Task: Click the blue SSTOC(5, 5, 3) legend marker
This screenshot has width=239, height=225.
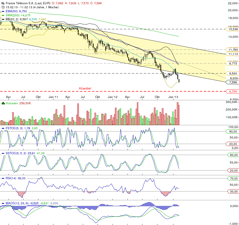Action: tap(3, 153)
